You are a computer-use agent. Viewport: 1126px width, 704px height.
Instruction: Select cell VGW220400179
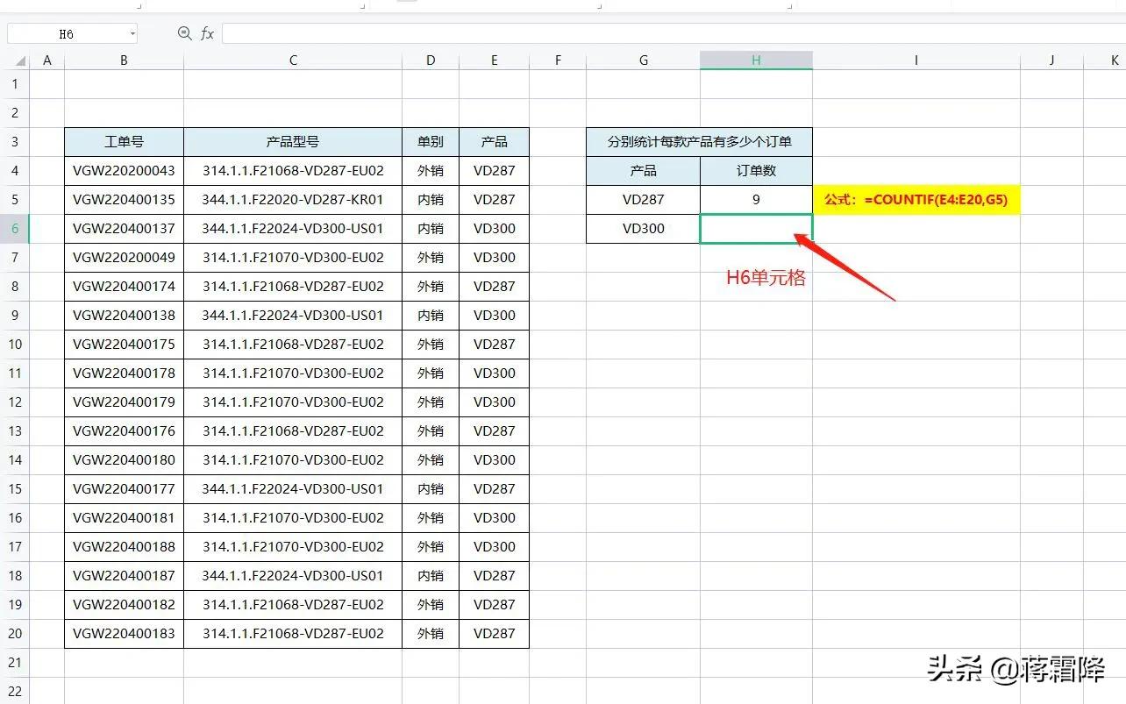coord(125,402)
